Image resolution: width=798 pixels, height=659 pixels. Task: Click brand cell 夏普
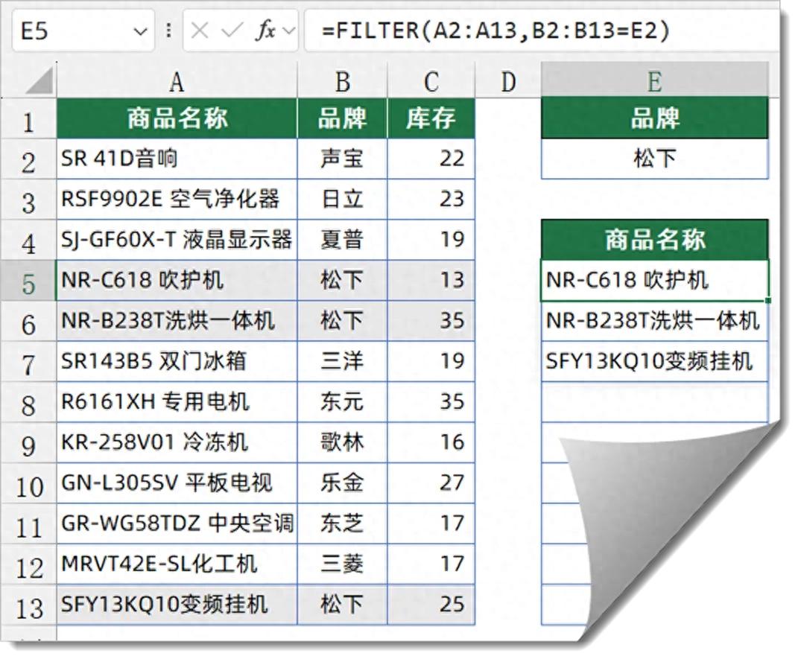(x=342, y=240)
